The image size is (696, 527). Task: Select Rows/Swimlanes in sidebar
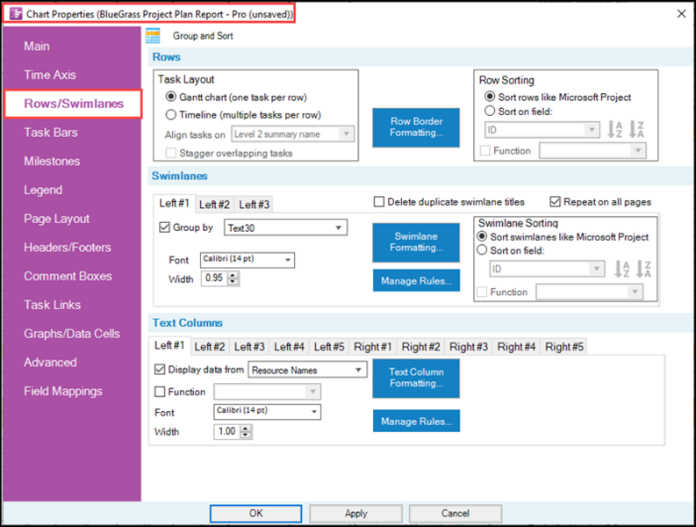74,104
